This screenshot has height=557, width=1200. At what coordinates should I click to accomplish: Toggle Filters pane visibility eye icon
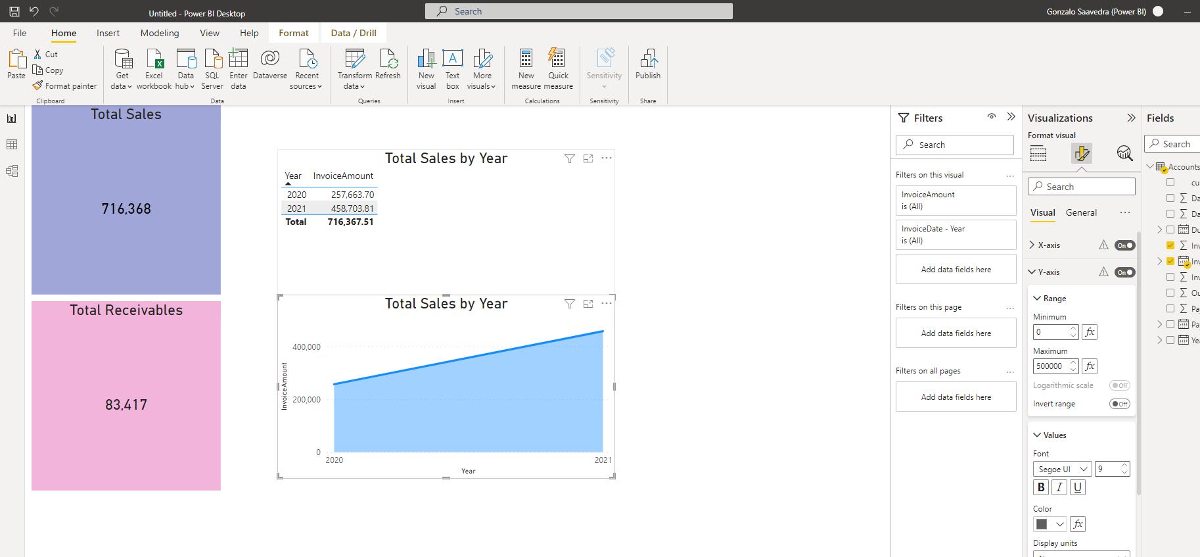point(991,116)
